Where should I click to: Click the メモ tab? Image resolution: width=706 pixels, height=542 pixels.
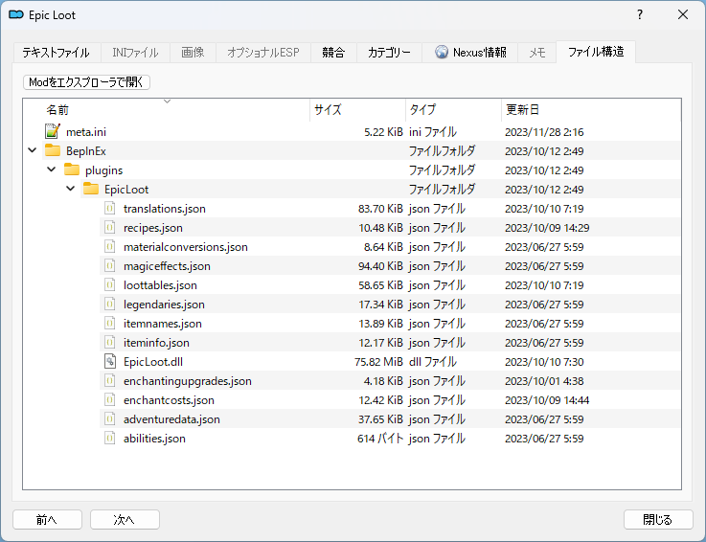click(537, 53)
